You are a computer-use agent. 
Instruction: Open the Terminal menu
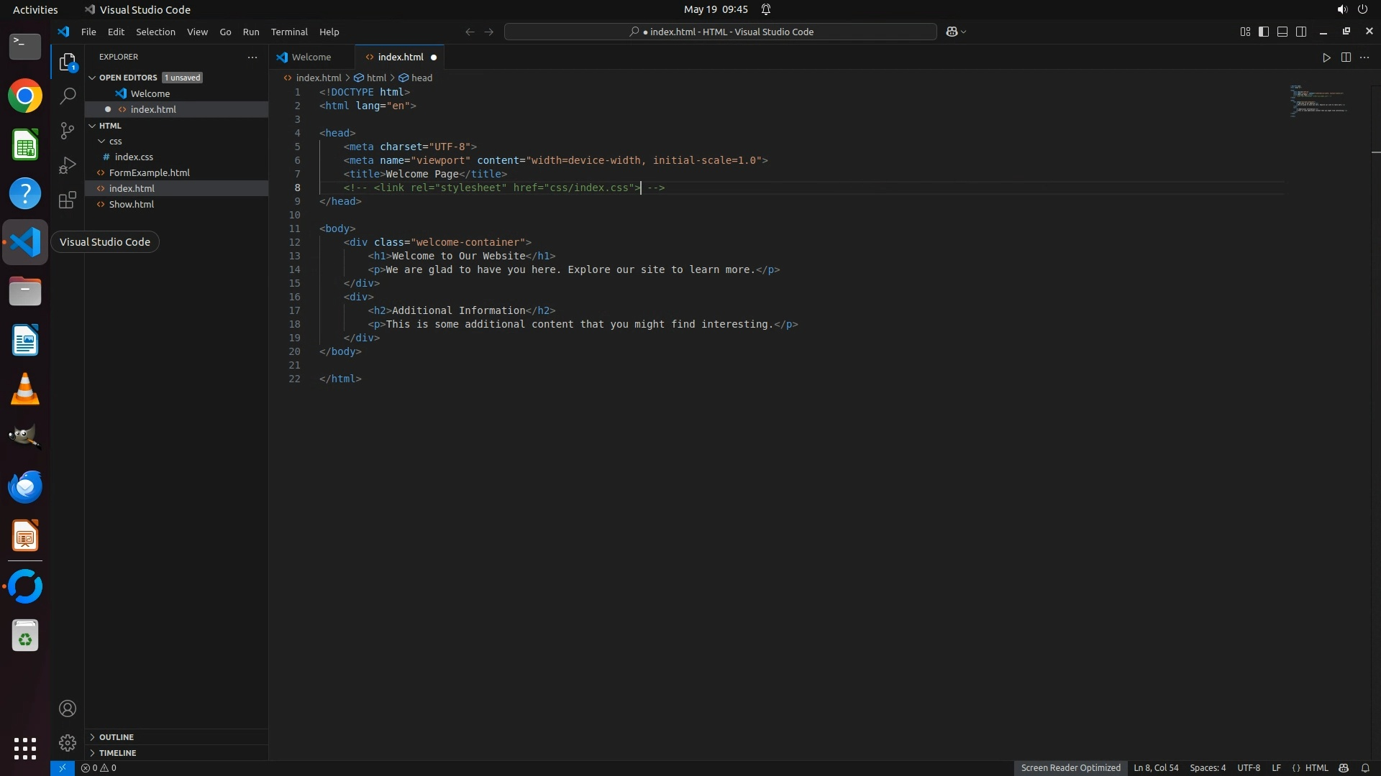(289, 32)
